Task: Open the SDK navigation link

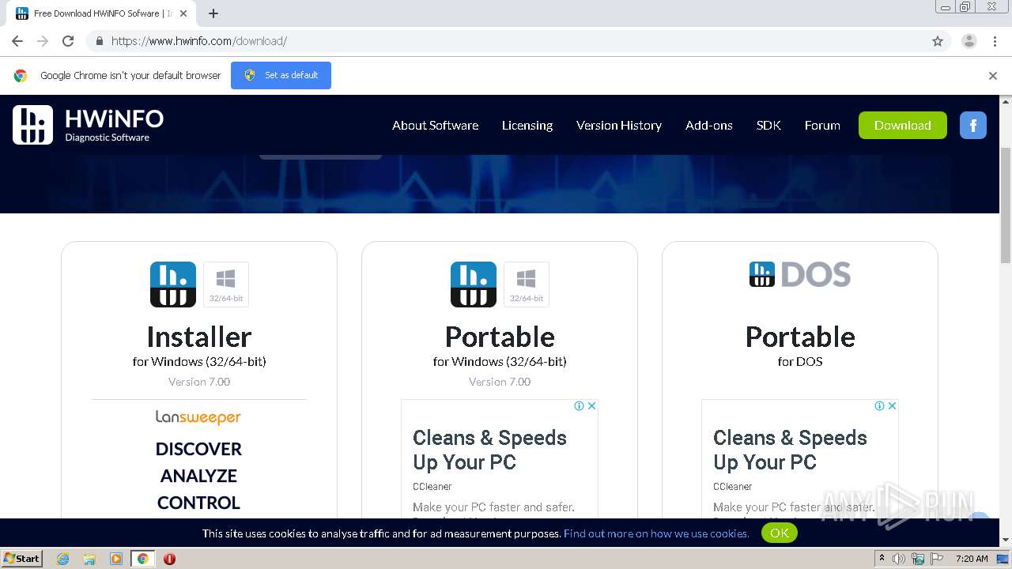Action: 768,125
